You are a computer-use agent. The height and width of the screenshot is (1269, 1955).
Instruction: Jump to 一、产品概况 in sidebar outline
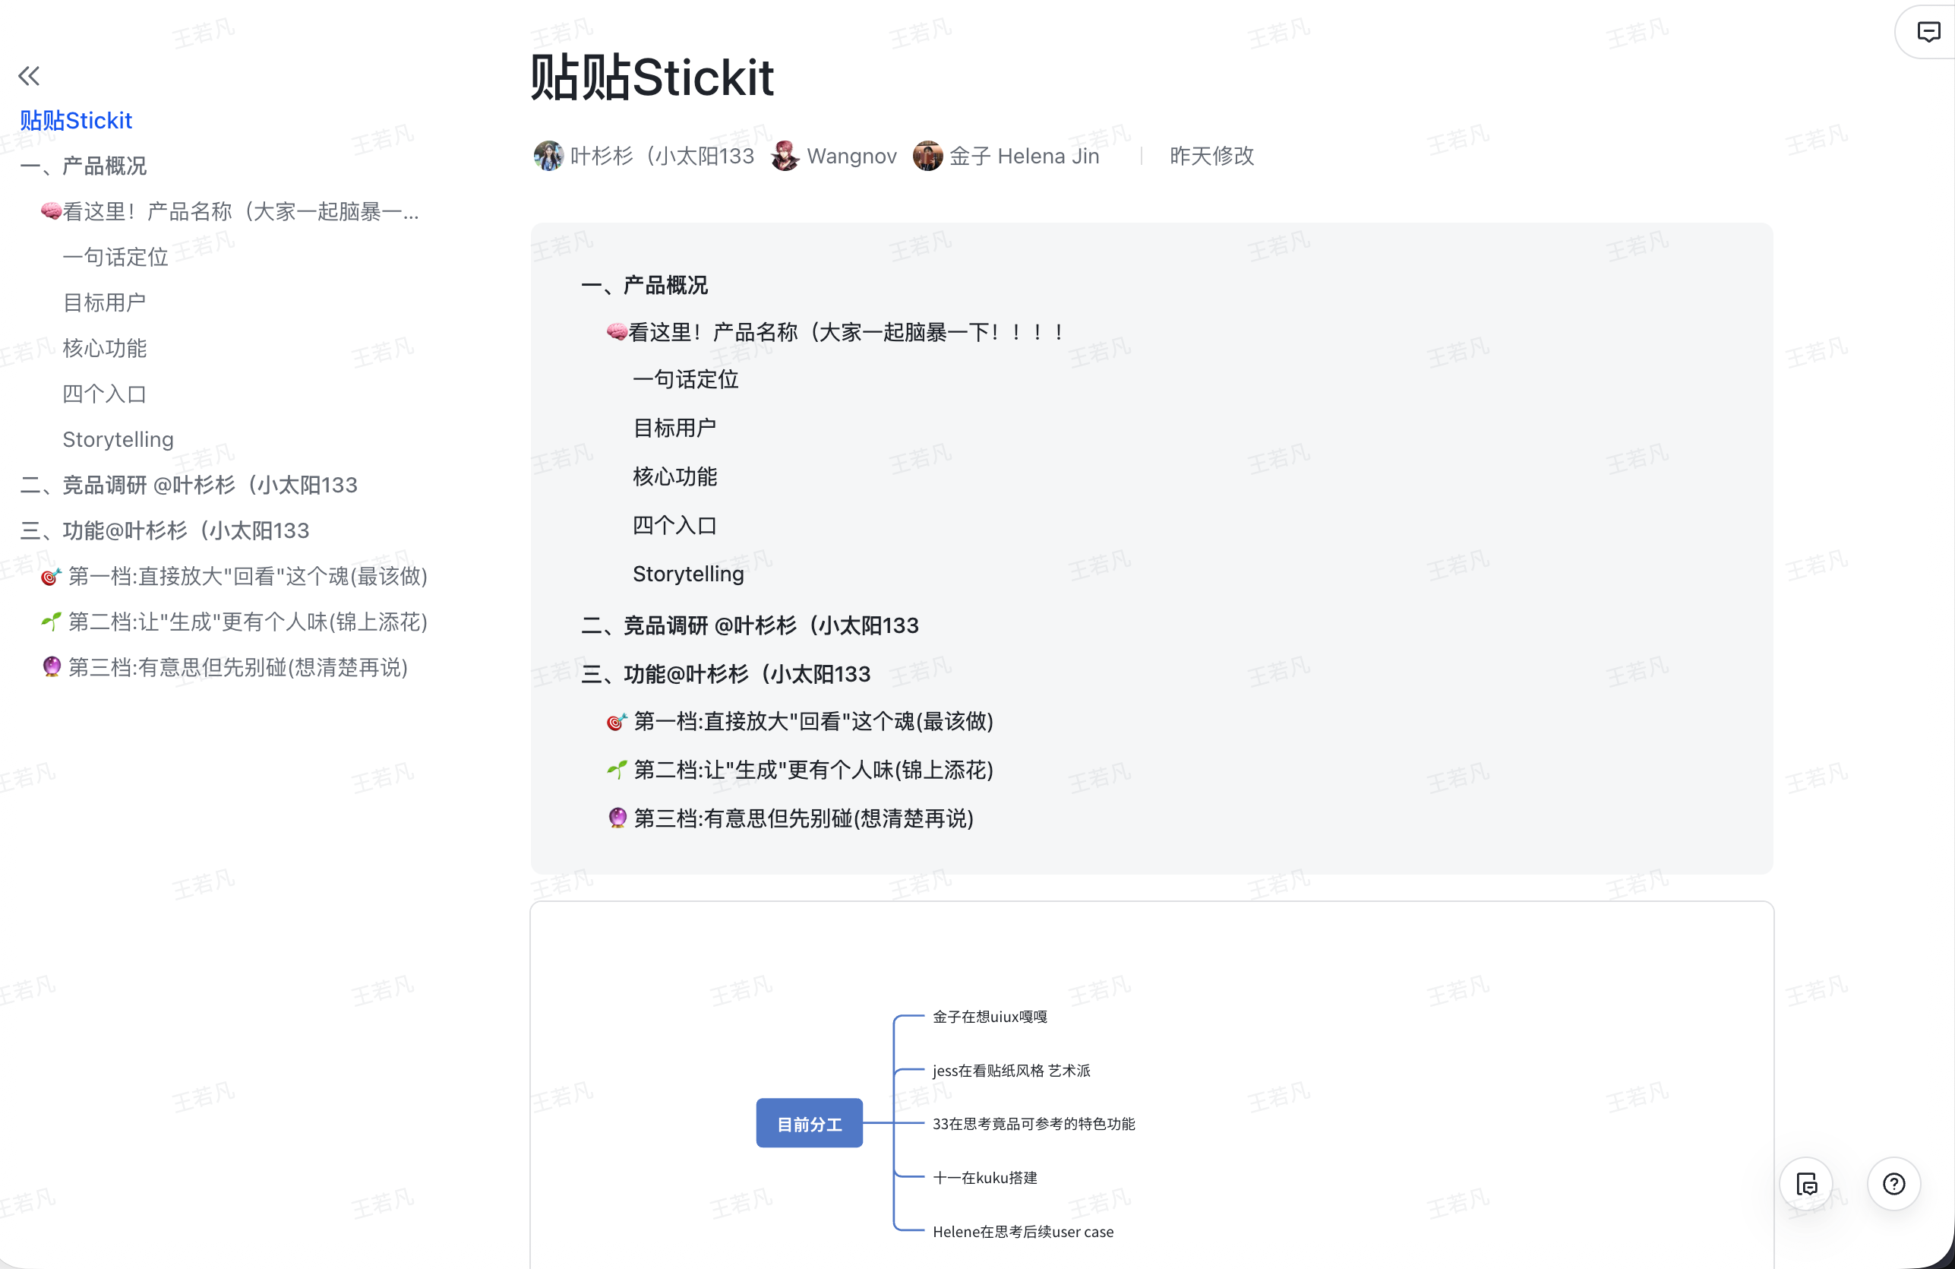(84, 166)
